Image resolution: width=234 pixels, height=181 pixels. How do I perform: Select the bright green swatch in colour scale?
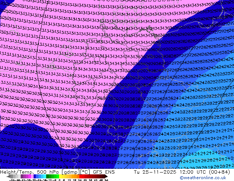pyautogui.click(x=58, y=176)
